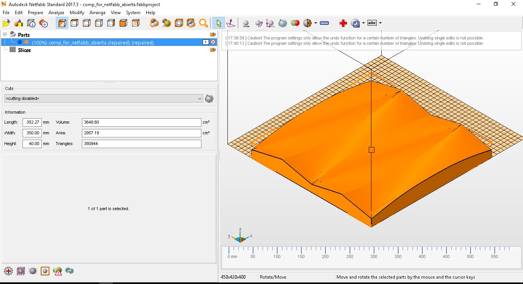Open the System menu

click(x=133, y=13)
